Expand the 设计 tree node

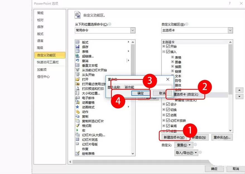tap(164, 104)
